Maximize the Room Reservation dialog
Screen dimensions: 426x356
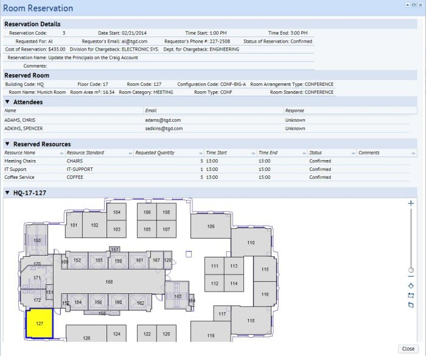[414, 4]
